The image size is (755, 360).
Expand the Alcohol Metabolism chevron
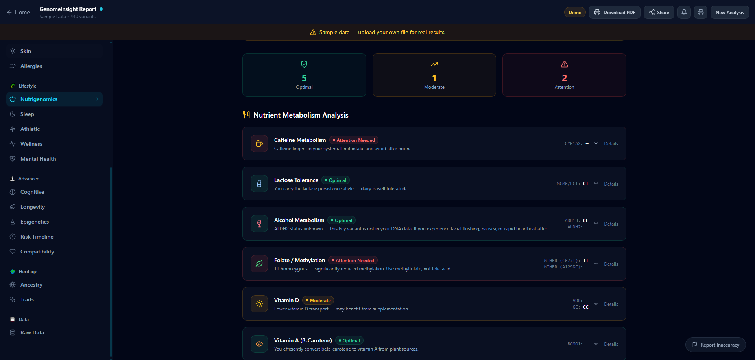[x=596, y=224]
